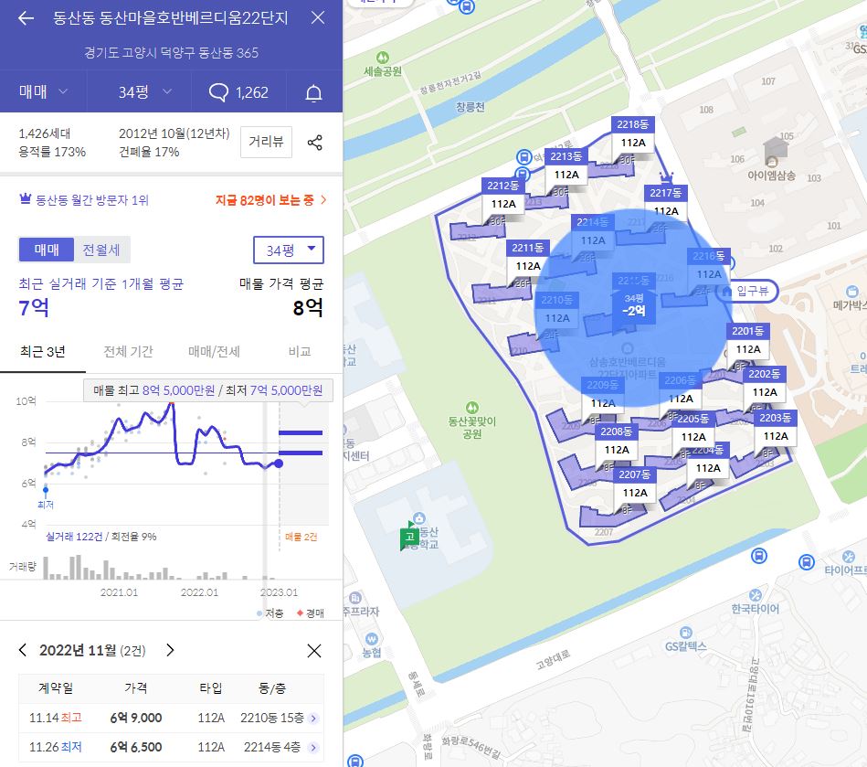Select the 최근 3년 tab

pos(43,351)
